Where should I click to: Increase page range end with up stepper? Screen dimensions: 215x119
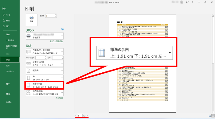pyautogui.click(x=62, y=57)
